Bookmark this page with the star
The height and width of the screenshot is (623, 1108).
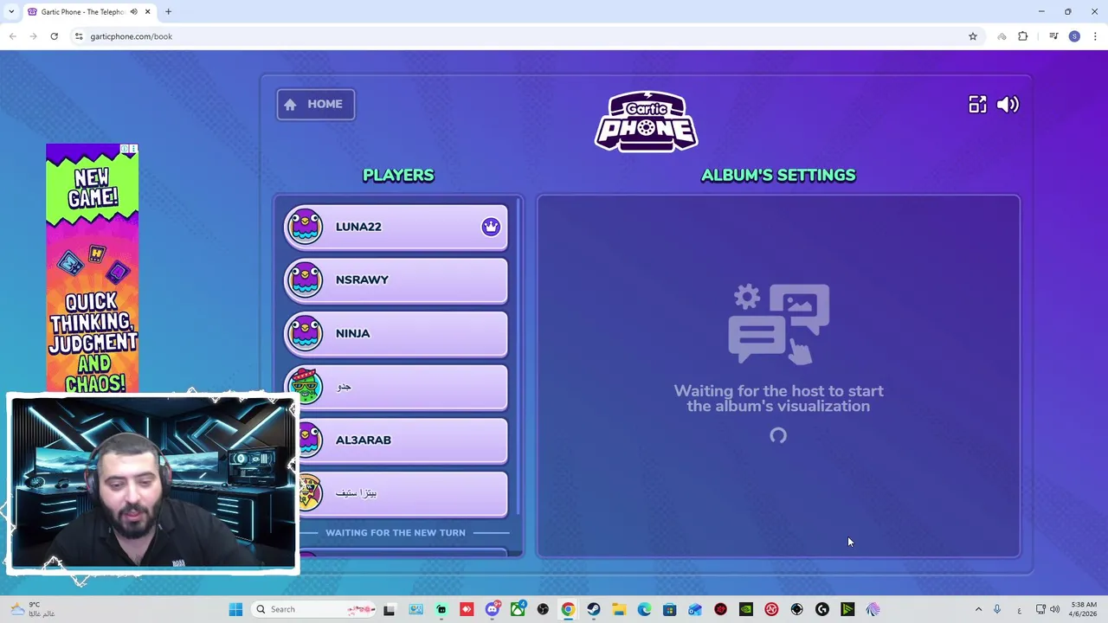[x=973, y=36]
